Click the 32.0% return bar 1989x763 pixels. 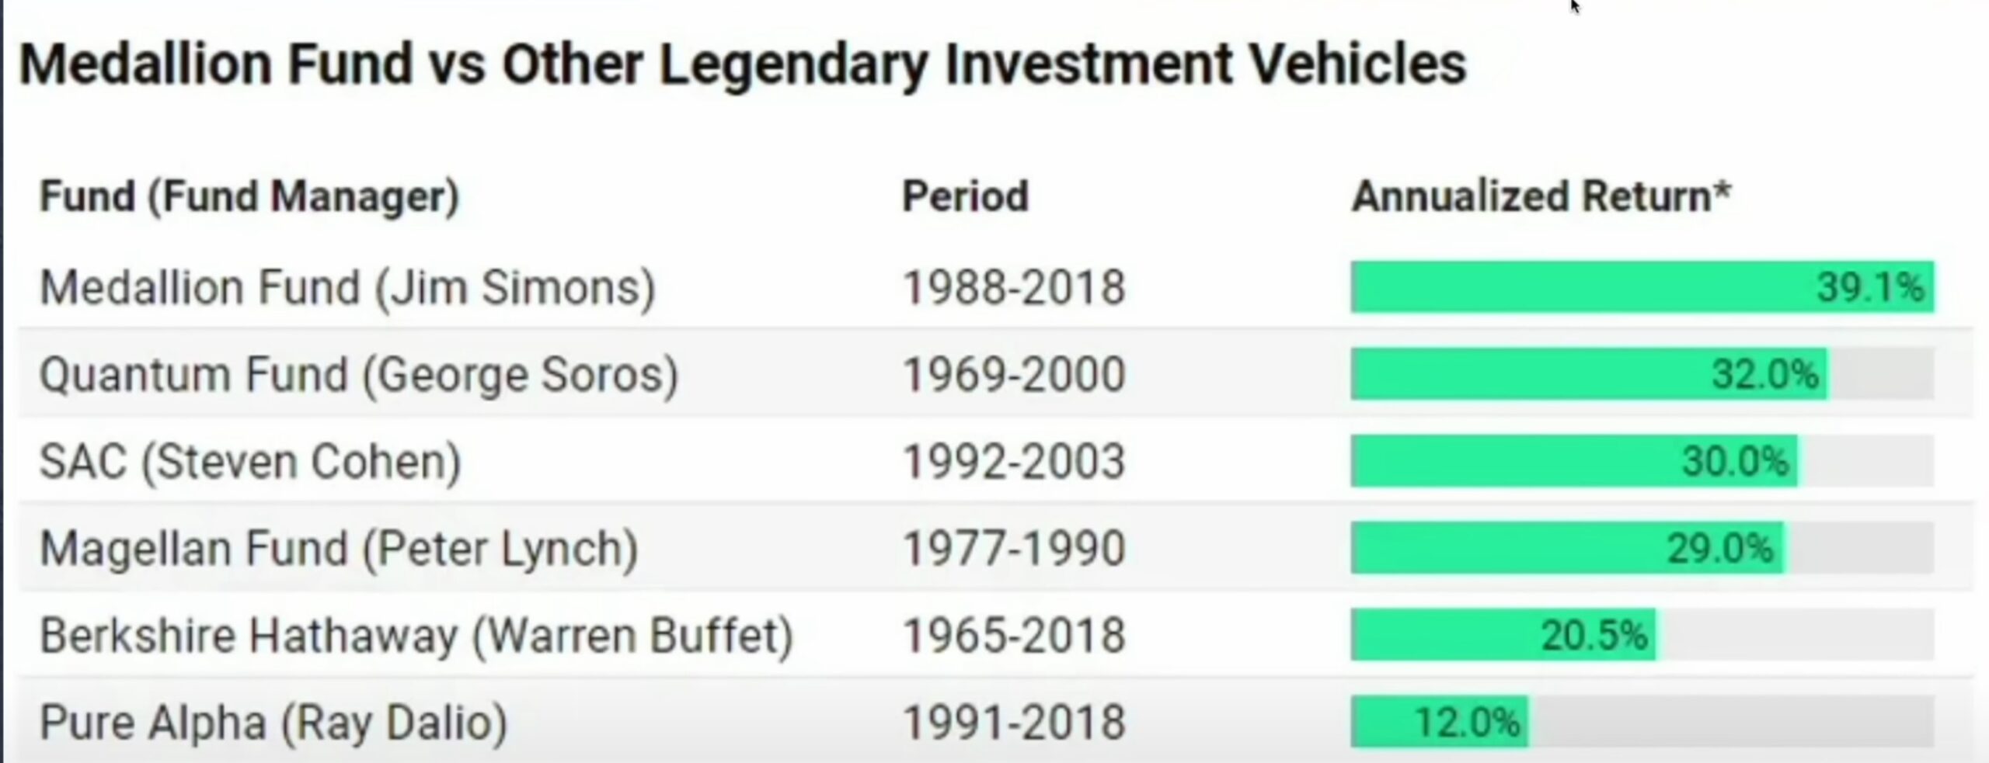point(1589,374)
